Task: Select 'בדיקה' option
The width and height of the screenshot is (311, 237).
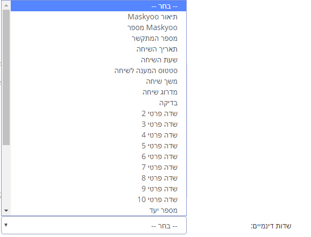Action: point(98,103)
